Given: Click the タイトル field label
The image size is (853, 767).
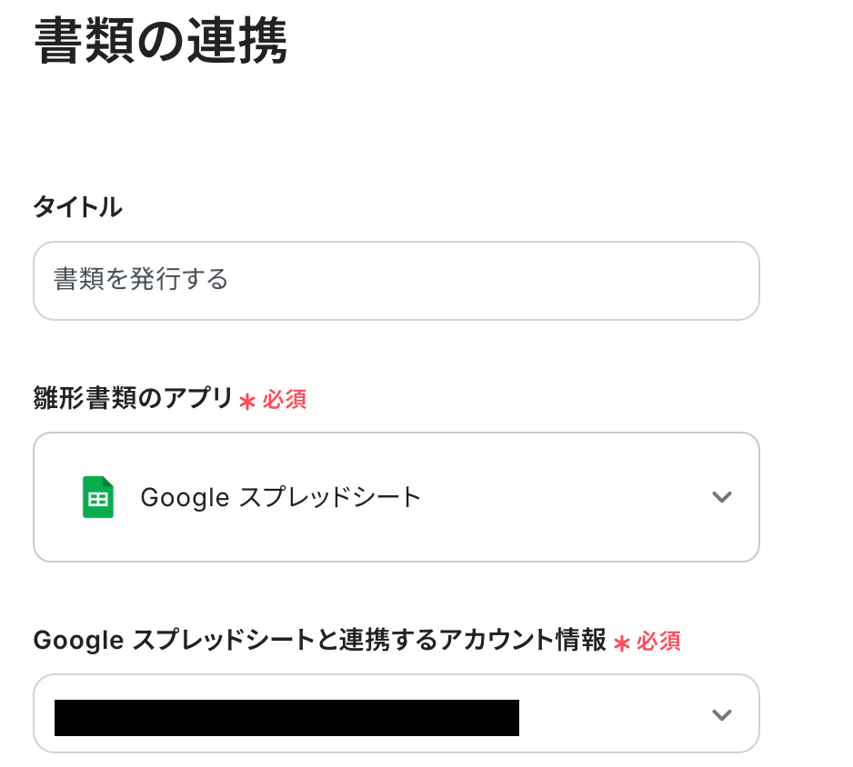Looking at the screenshot, I should (77, 208).
